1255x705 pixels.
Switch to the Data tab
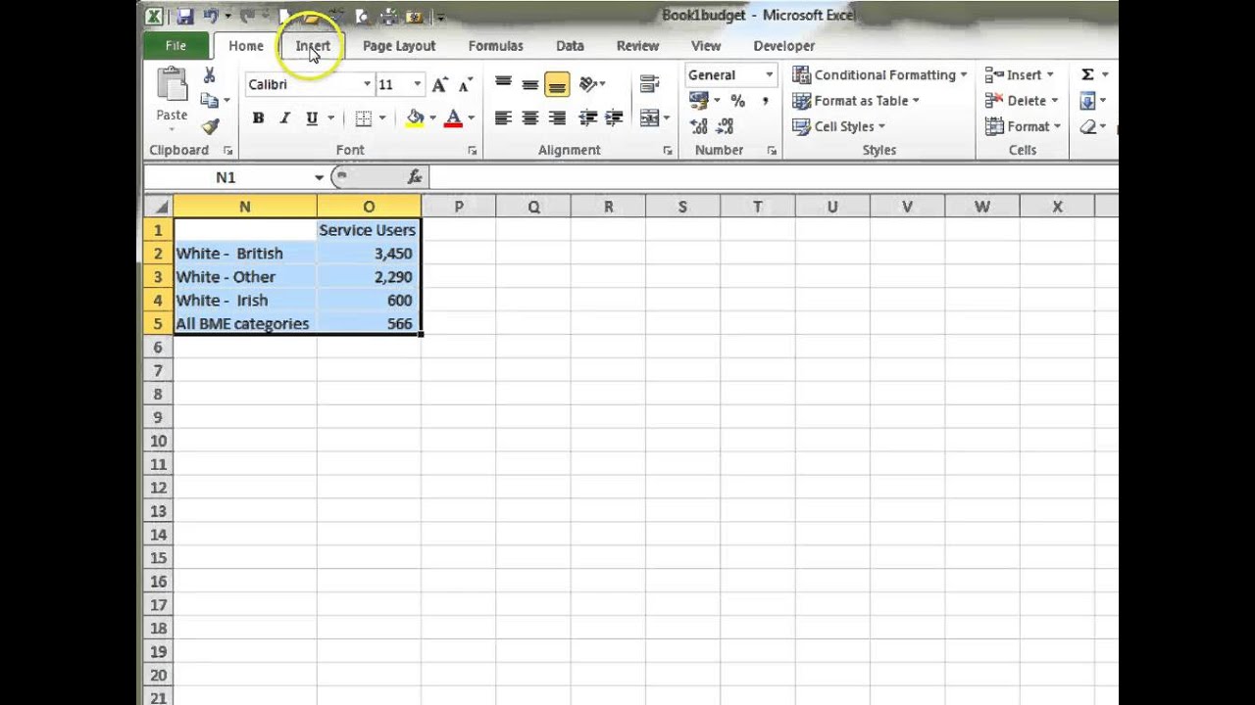tap(570, 46)
